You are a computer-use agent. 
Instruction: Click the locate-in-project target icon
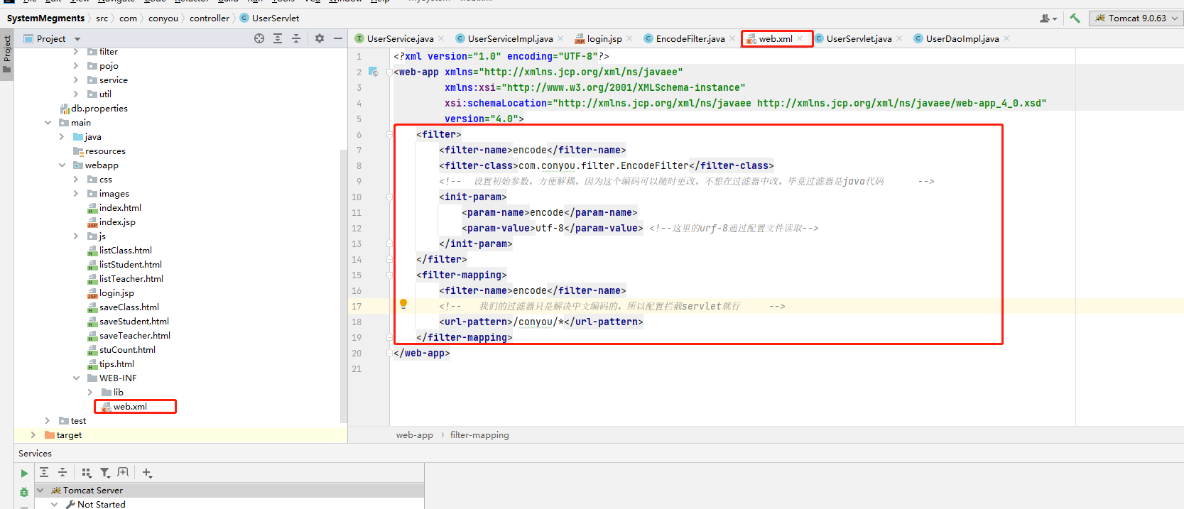coord(259,38)
